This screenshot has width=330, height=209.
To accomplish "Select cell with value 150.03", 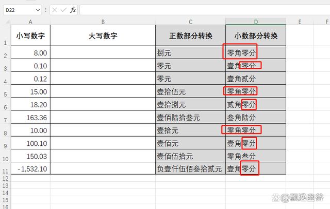I will (30, 156).
